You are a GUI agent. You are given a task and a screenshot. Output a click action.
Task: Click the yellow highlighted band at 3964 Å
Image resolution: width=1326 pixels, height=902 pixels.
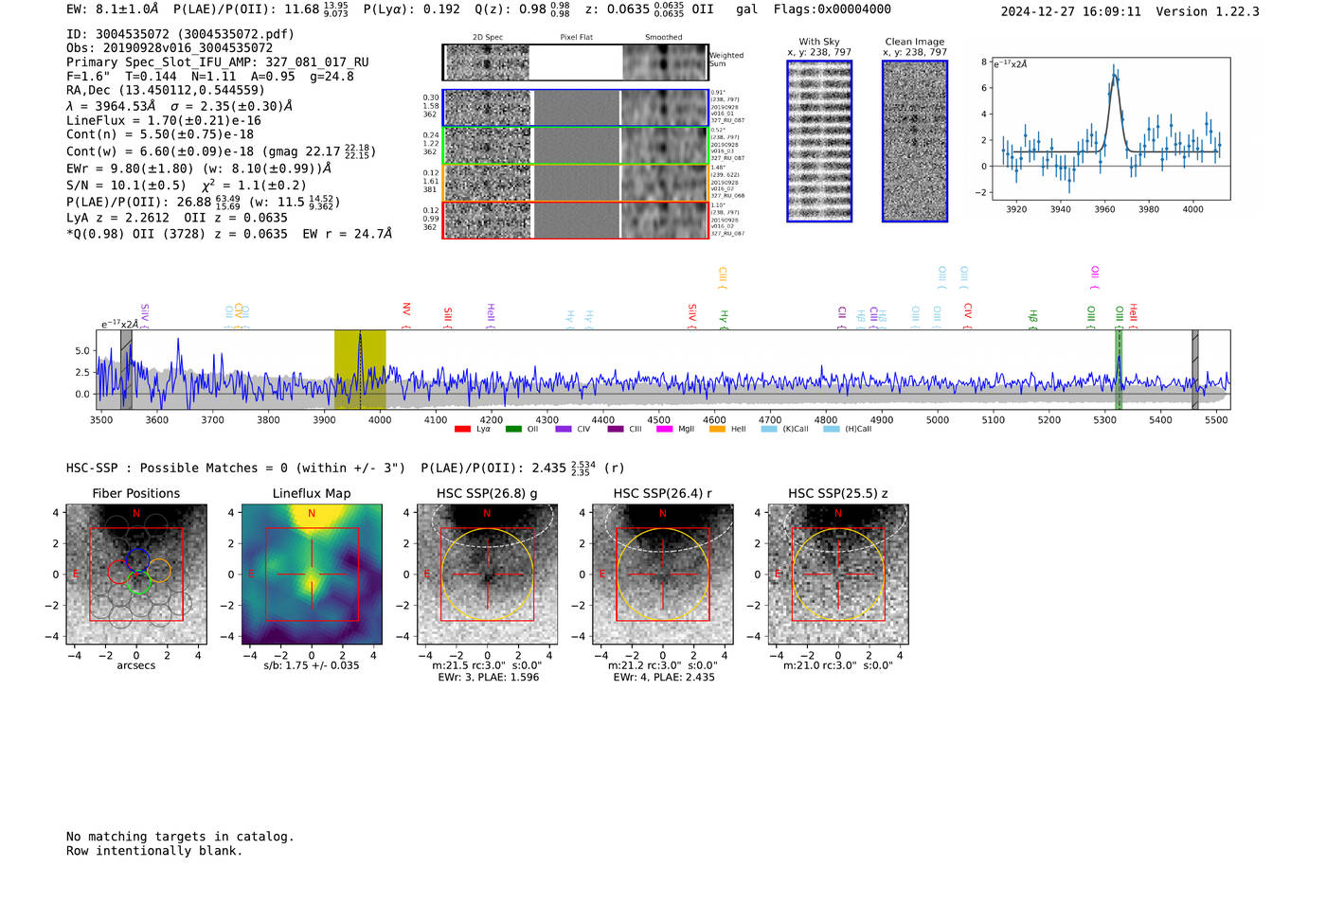[360, 369]
